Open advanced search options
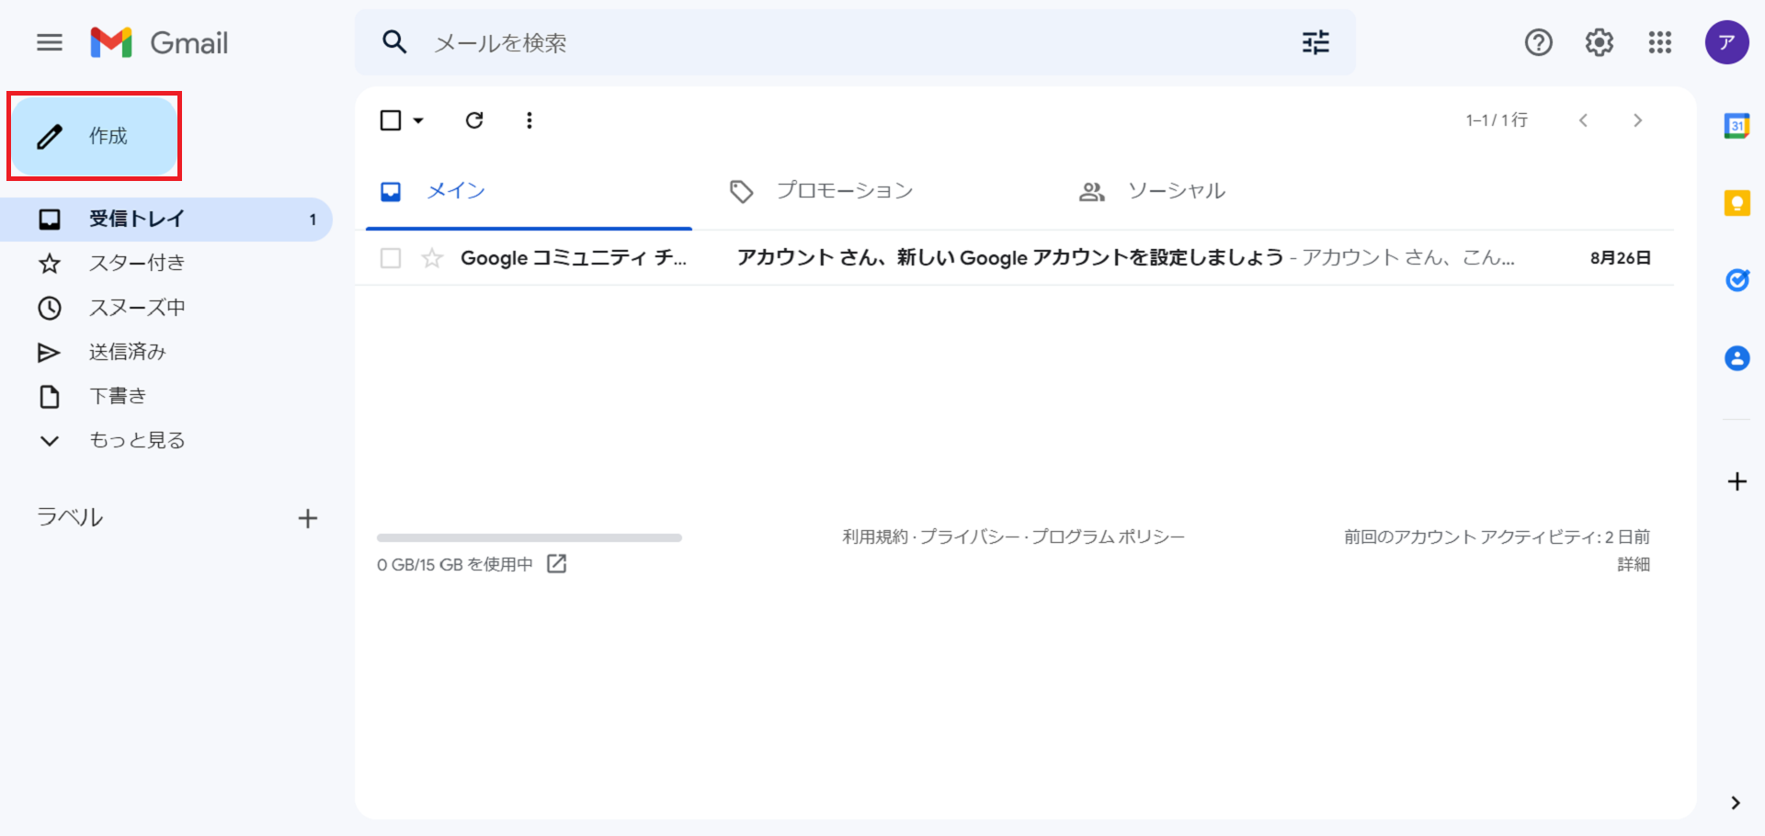The width and height of the screenshot is (1765, 836). click(1315, 42)
